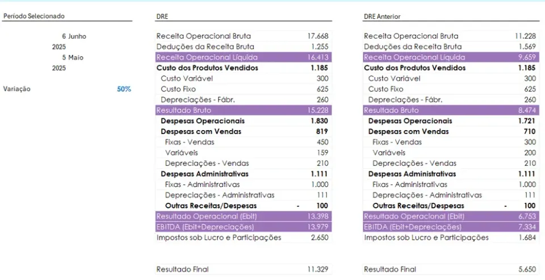The image size is (545, 280).
Task: Click EBITDA row in DRE Anterior
Action: pos(451,227)
